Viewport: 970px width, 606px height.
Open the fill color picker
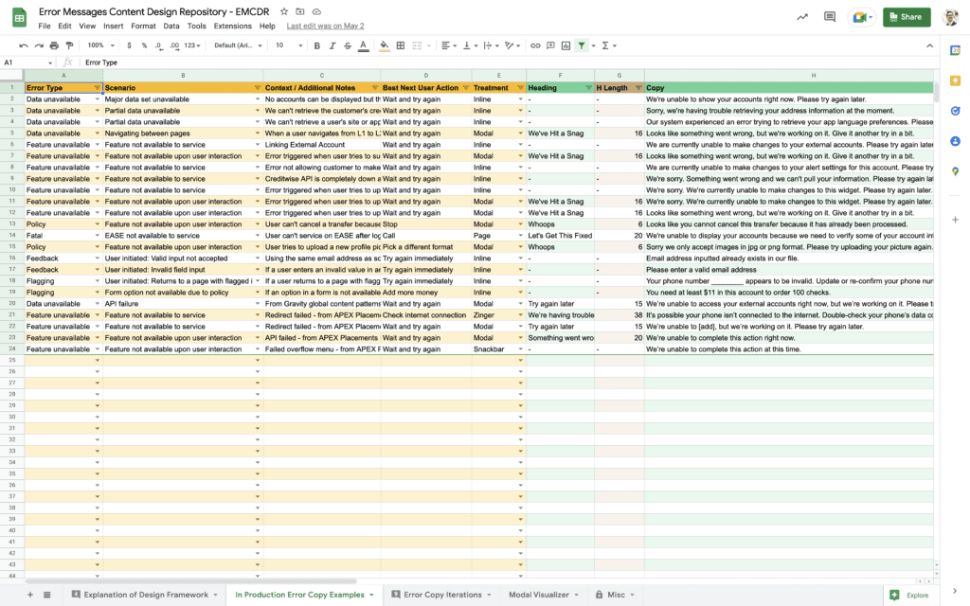tap(384, 45)
